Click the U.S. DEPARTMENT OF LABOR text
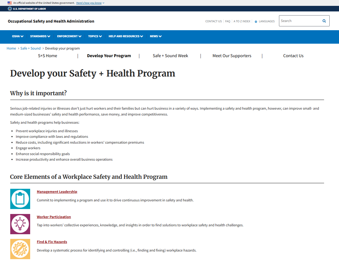 coord(29,9)
